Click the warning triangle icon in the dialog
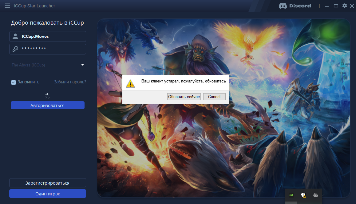 pos(130,84)
